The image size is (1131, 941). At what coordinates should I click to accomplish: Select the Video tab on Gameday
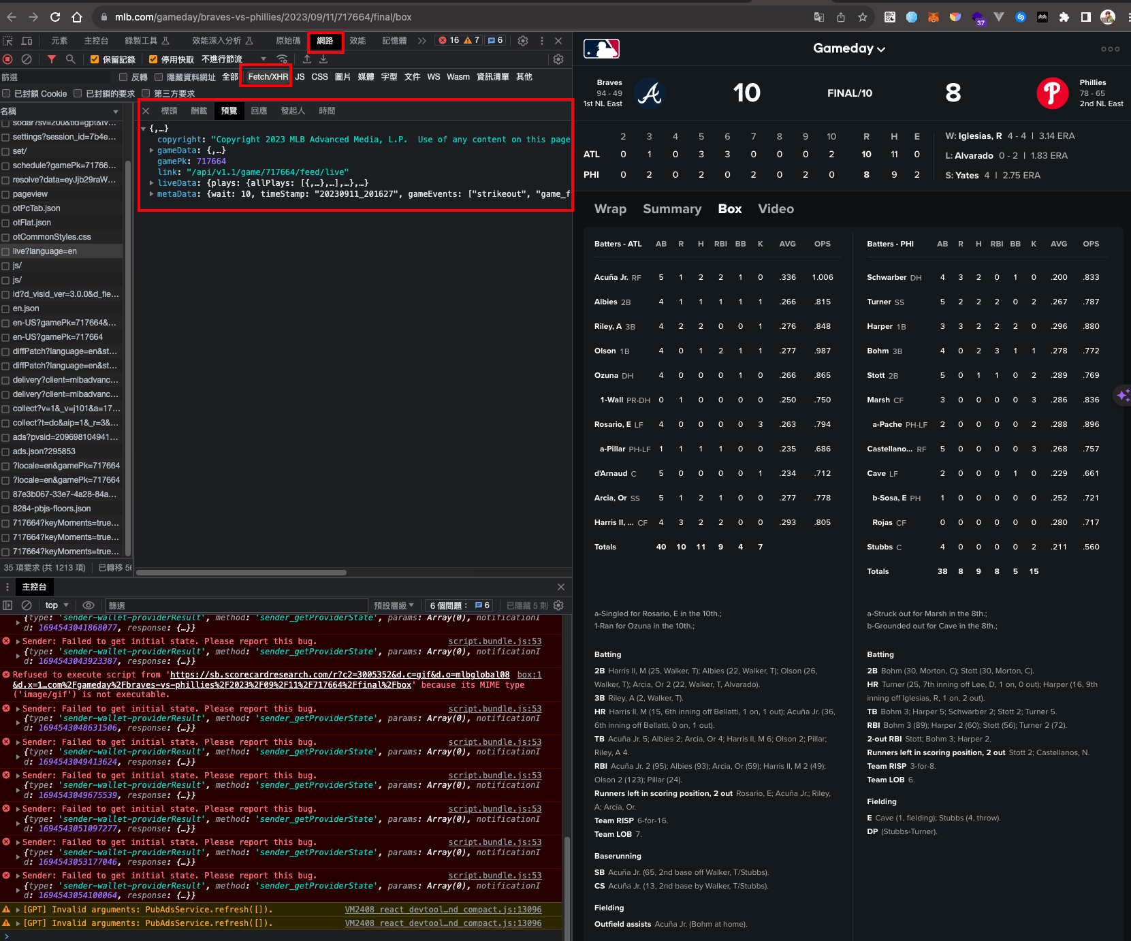[x=776, y=209]
